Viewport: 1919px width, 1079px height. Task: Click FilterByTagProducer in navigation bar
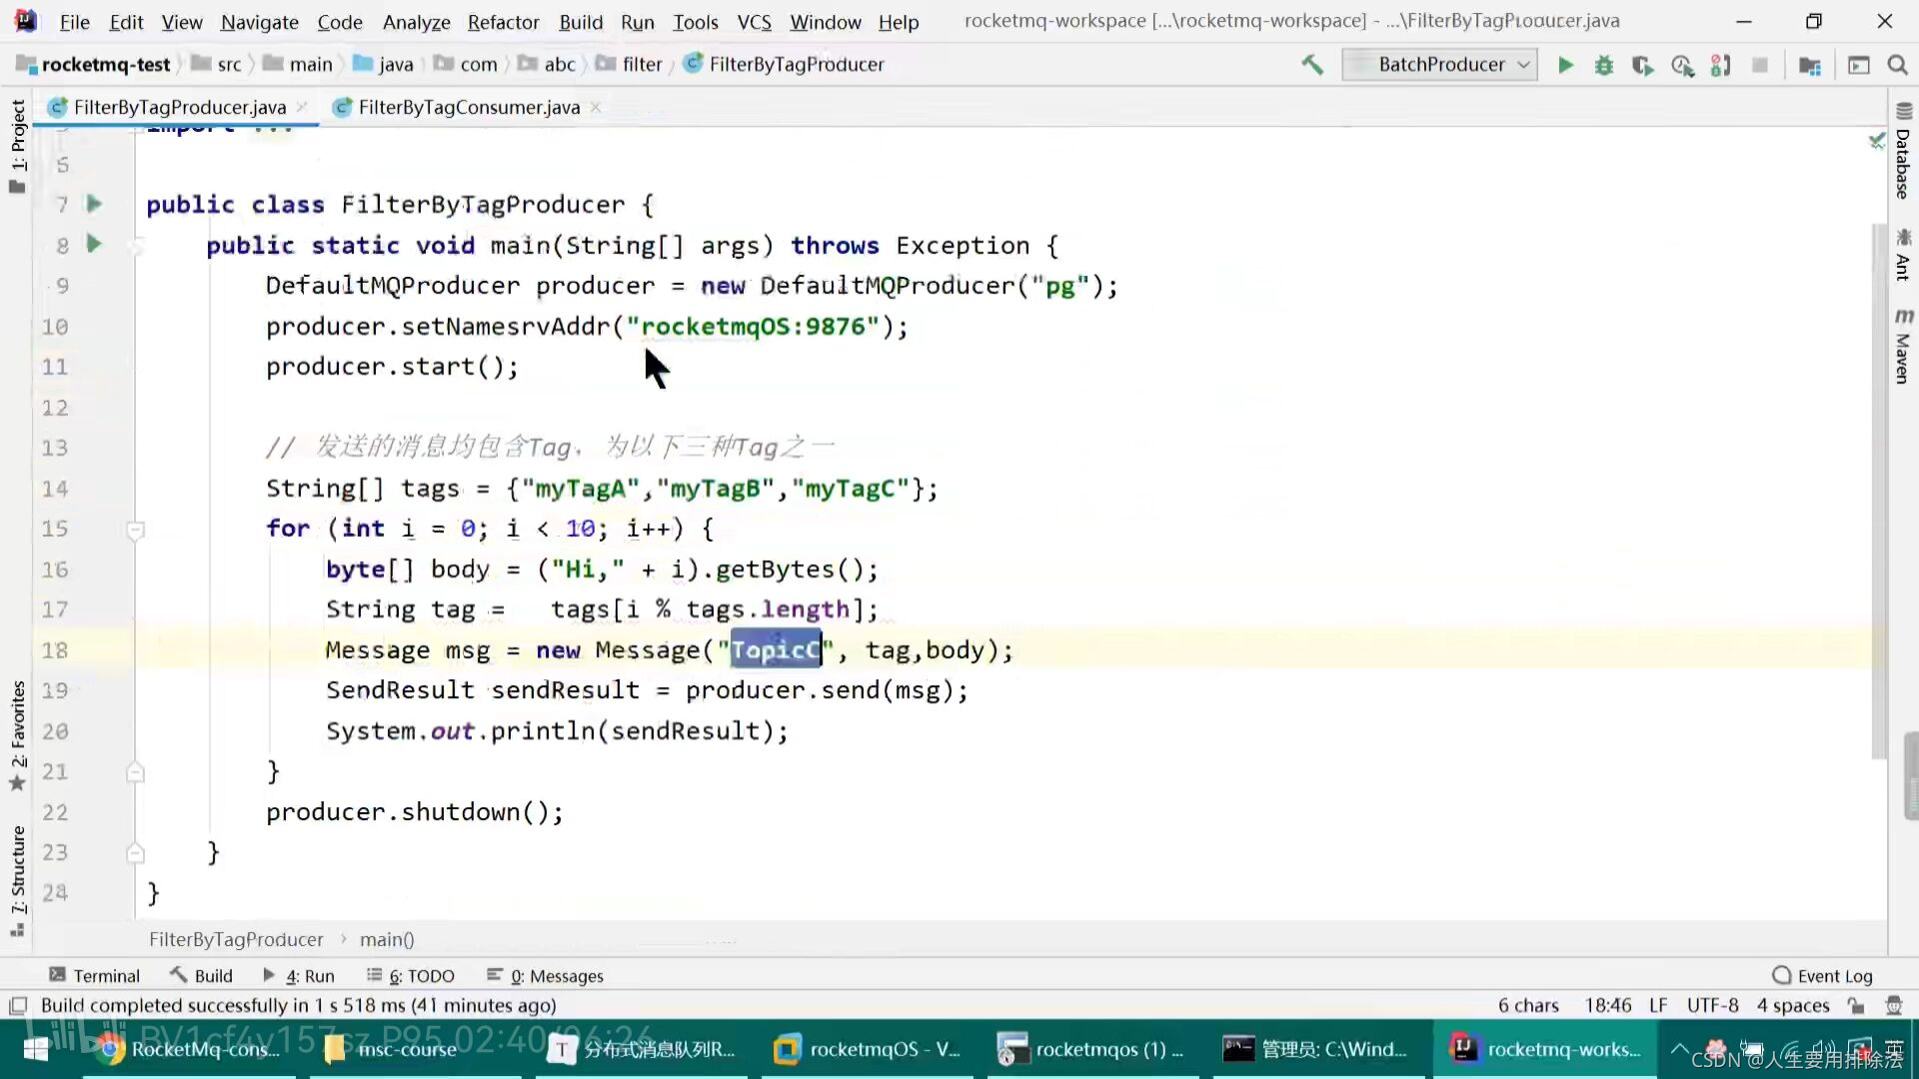(796, 65)
